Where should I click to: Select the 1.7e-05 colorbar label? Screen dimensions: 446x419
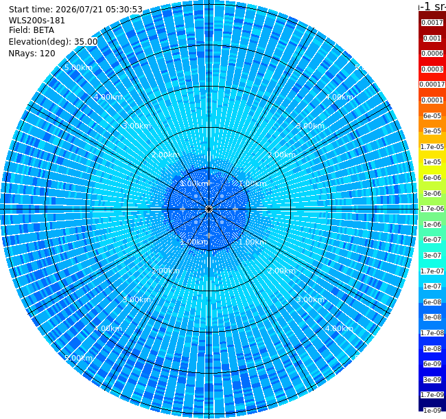432,147
